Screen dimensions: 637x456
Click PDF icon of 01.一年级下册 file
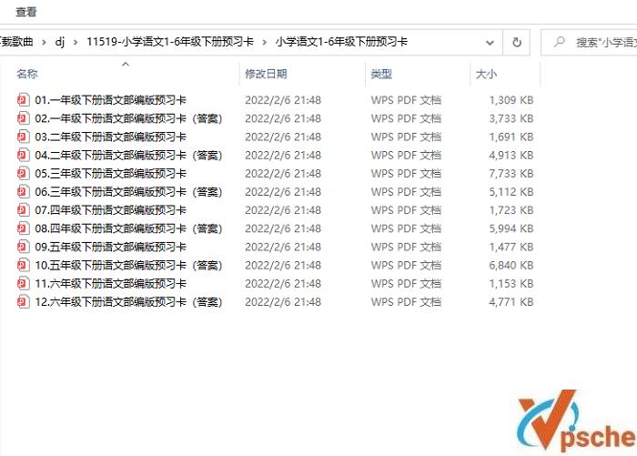coord(23,100)
